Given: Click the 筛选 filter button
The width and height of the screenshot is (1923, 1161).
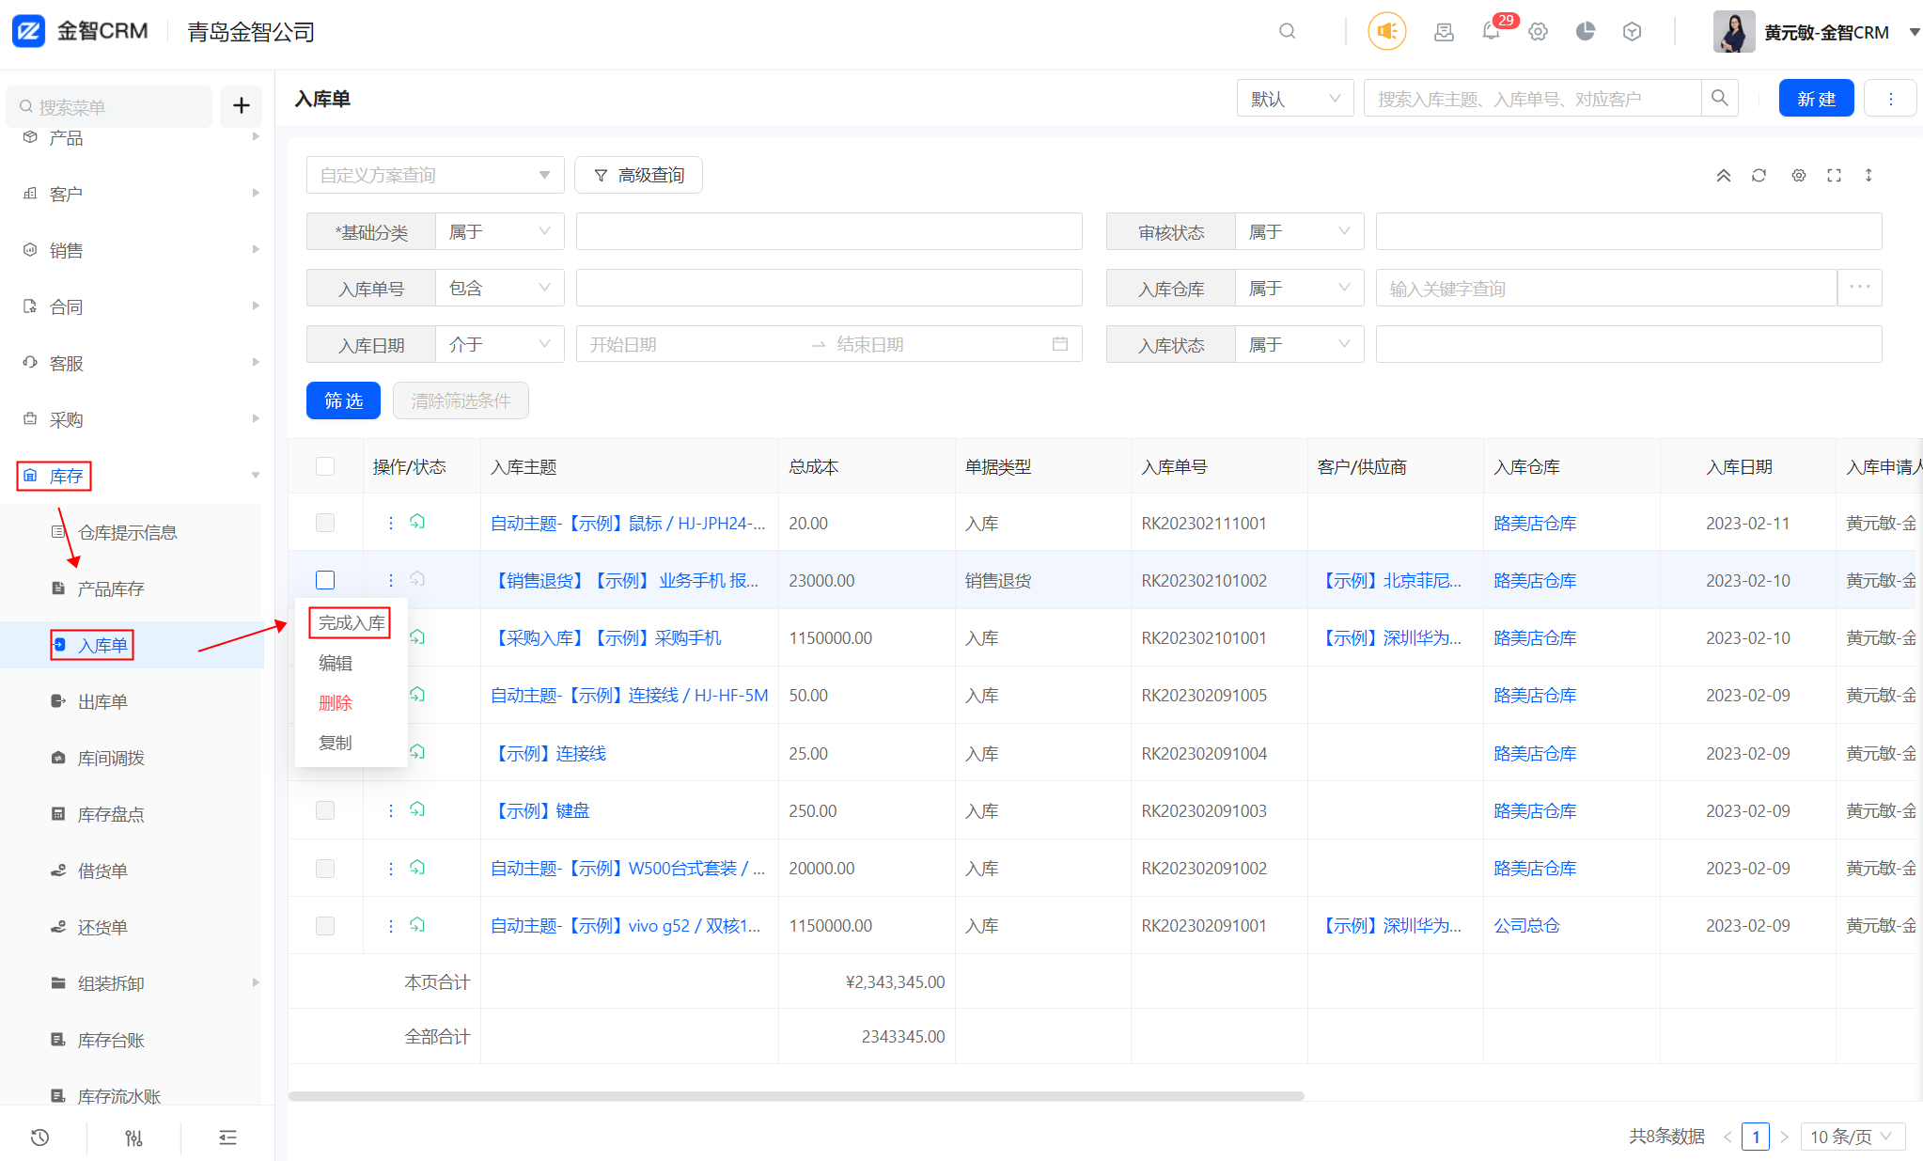Looking at the screenshot, I should (x=343, y=400).
